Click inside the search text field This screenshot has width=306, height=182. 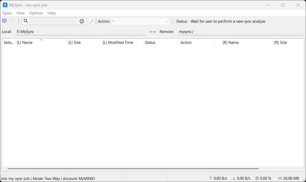(54, 21)
